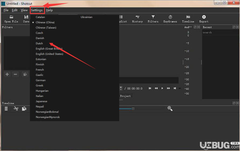Viewport: 240px width, 151px height.
Task: Open the View menu
Action: click(x=24, y=10)
